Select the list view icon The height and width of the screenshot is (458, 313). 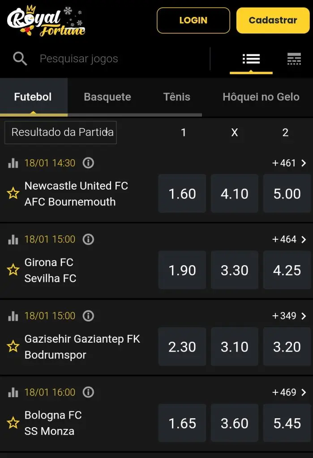[x=251, y=58]
